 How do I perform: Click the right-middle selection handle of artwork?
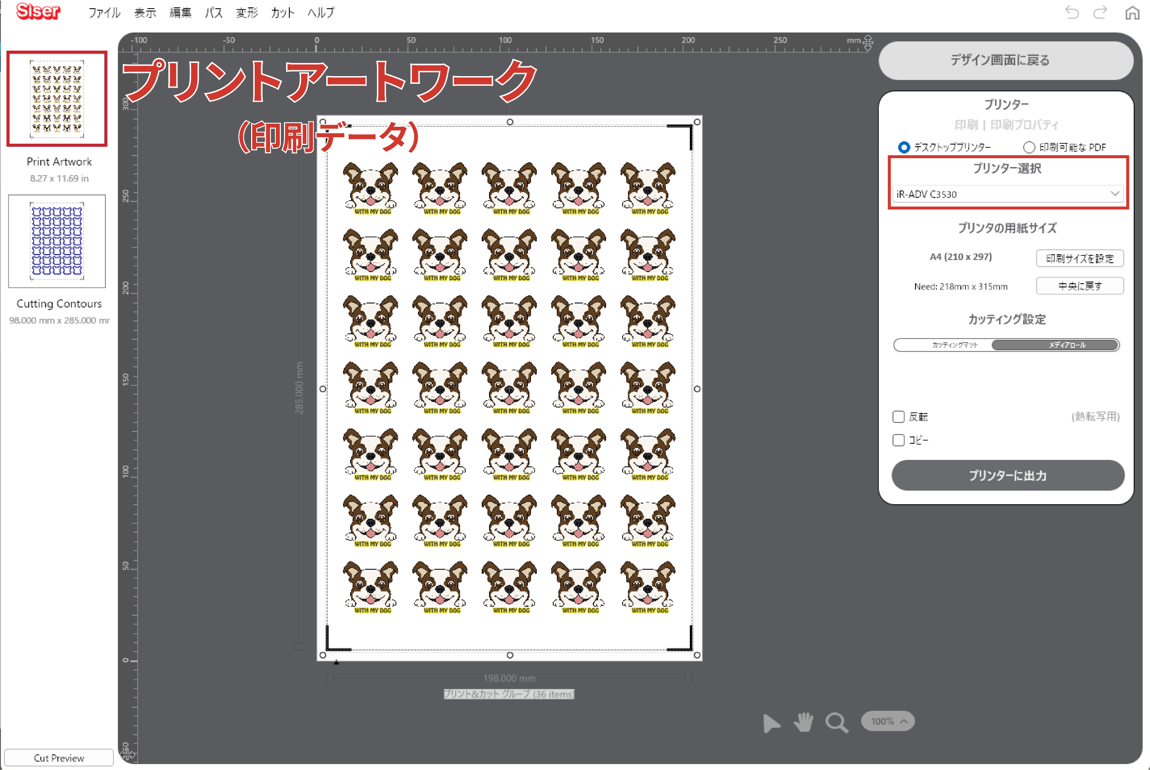pos(697,388)
